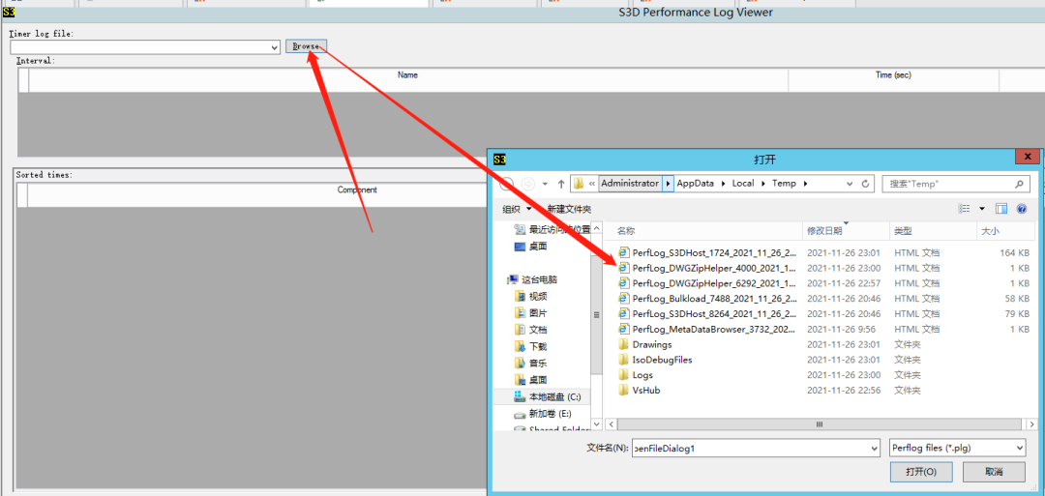1045x496 pixels.
Task: Click the PerfLog_DWGZipHelper_6292 file icon
Action: 624,283
